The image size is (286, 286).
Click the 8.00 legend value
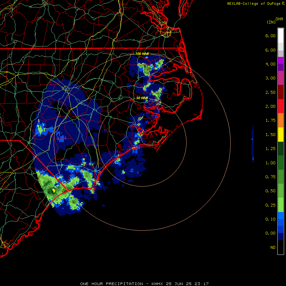point(270,36)
